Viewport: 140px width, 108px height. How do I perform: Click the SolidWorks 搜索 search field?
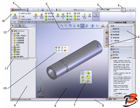109,10
